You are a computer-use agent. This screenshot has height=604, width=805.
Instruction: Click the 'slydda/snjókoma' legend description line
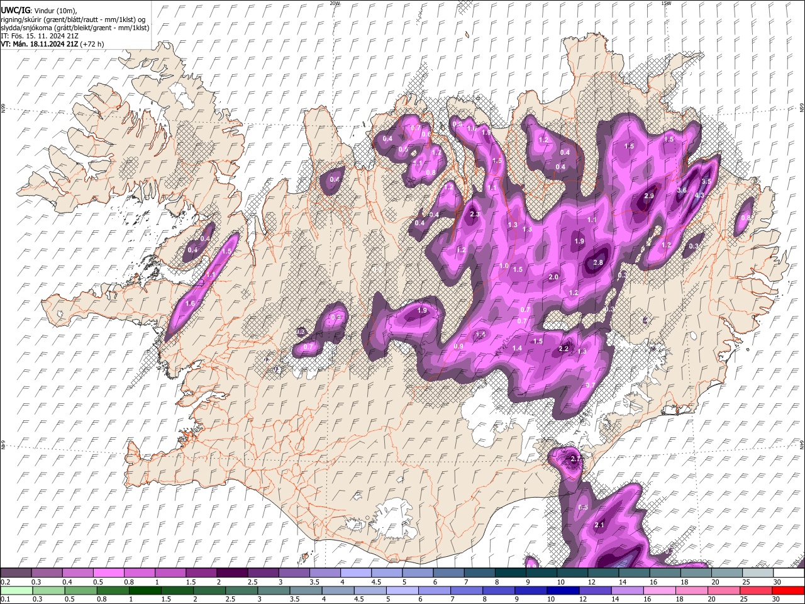point(75,28)
